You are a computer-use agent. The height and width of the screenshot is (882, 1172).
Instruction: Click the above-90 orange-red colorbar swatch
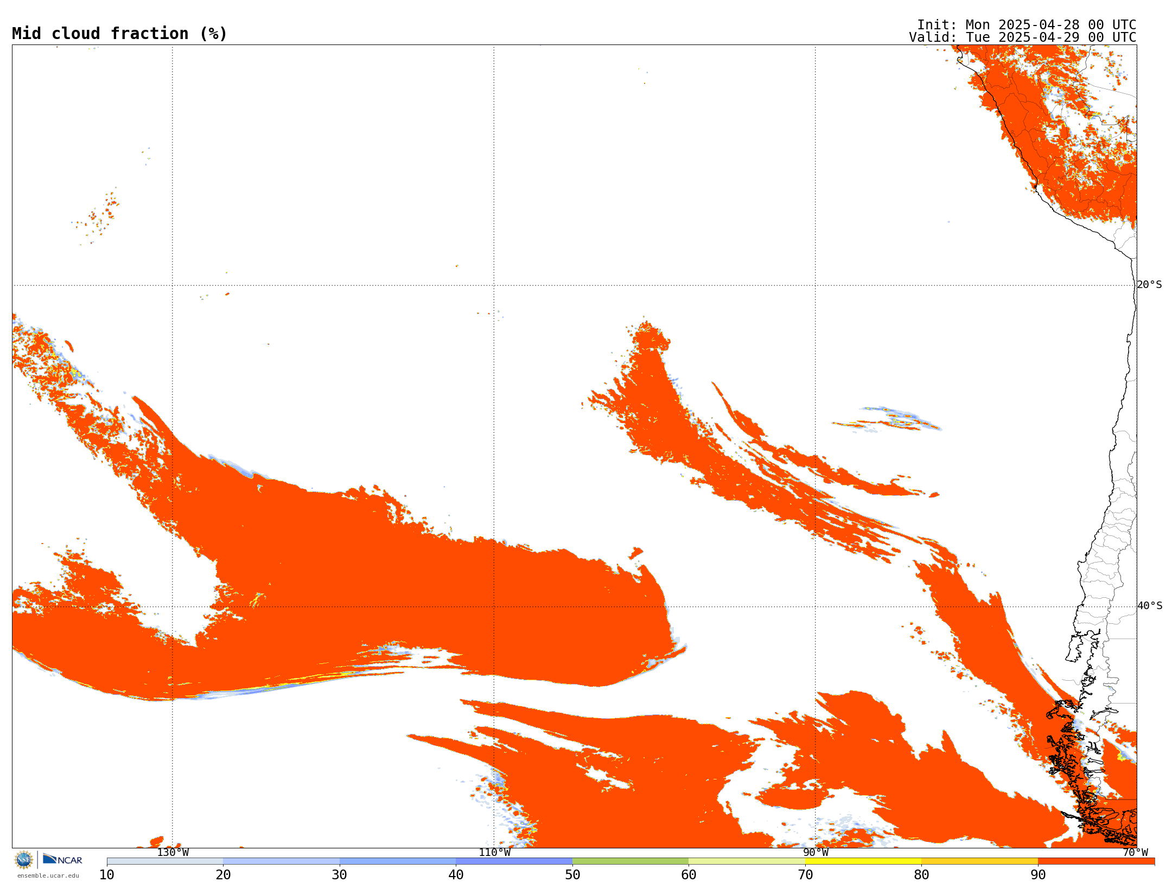coord(1096,861)
